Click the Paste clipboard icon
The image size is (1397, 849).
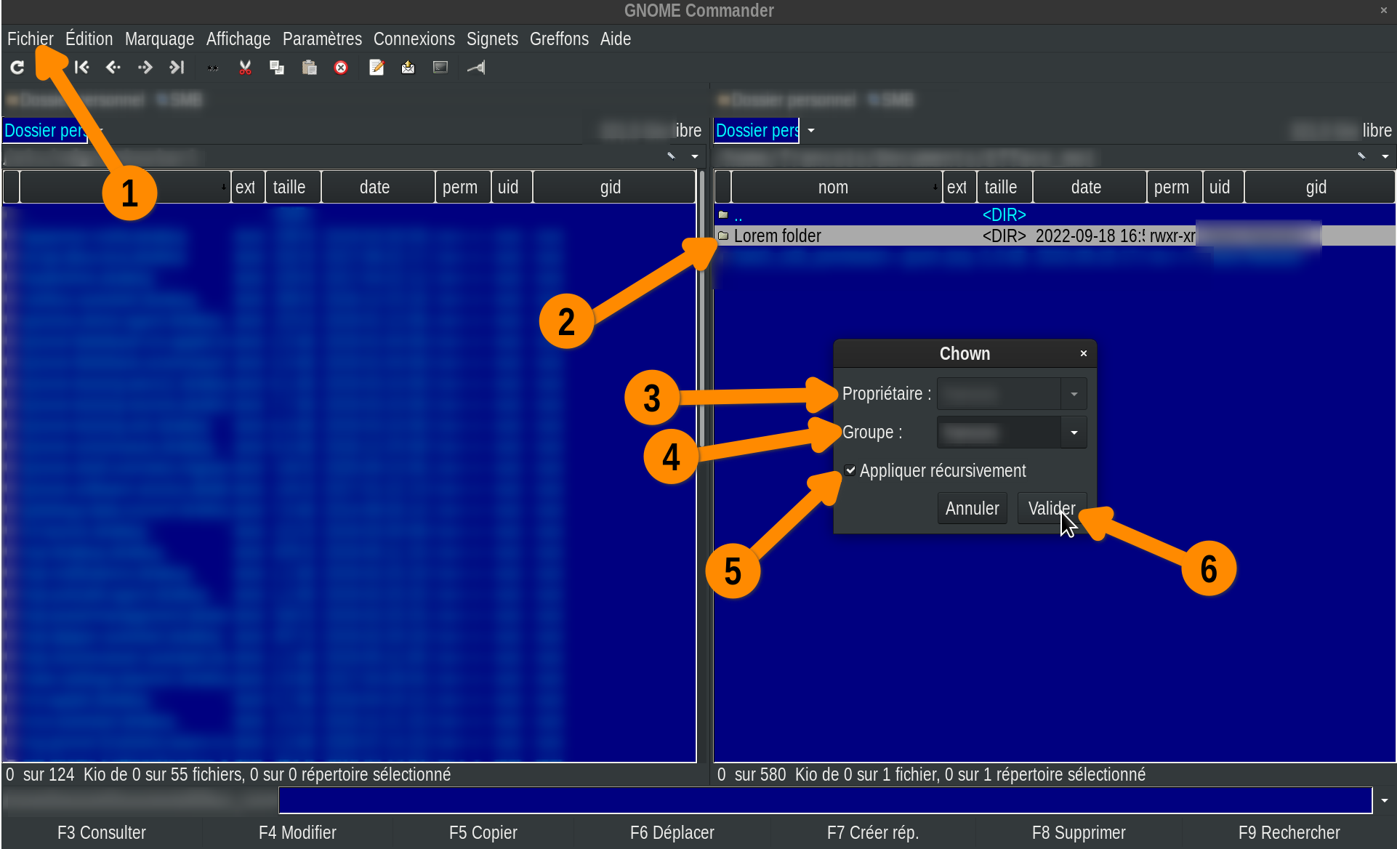[x=310, y=68]
